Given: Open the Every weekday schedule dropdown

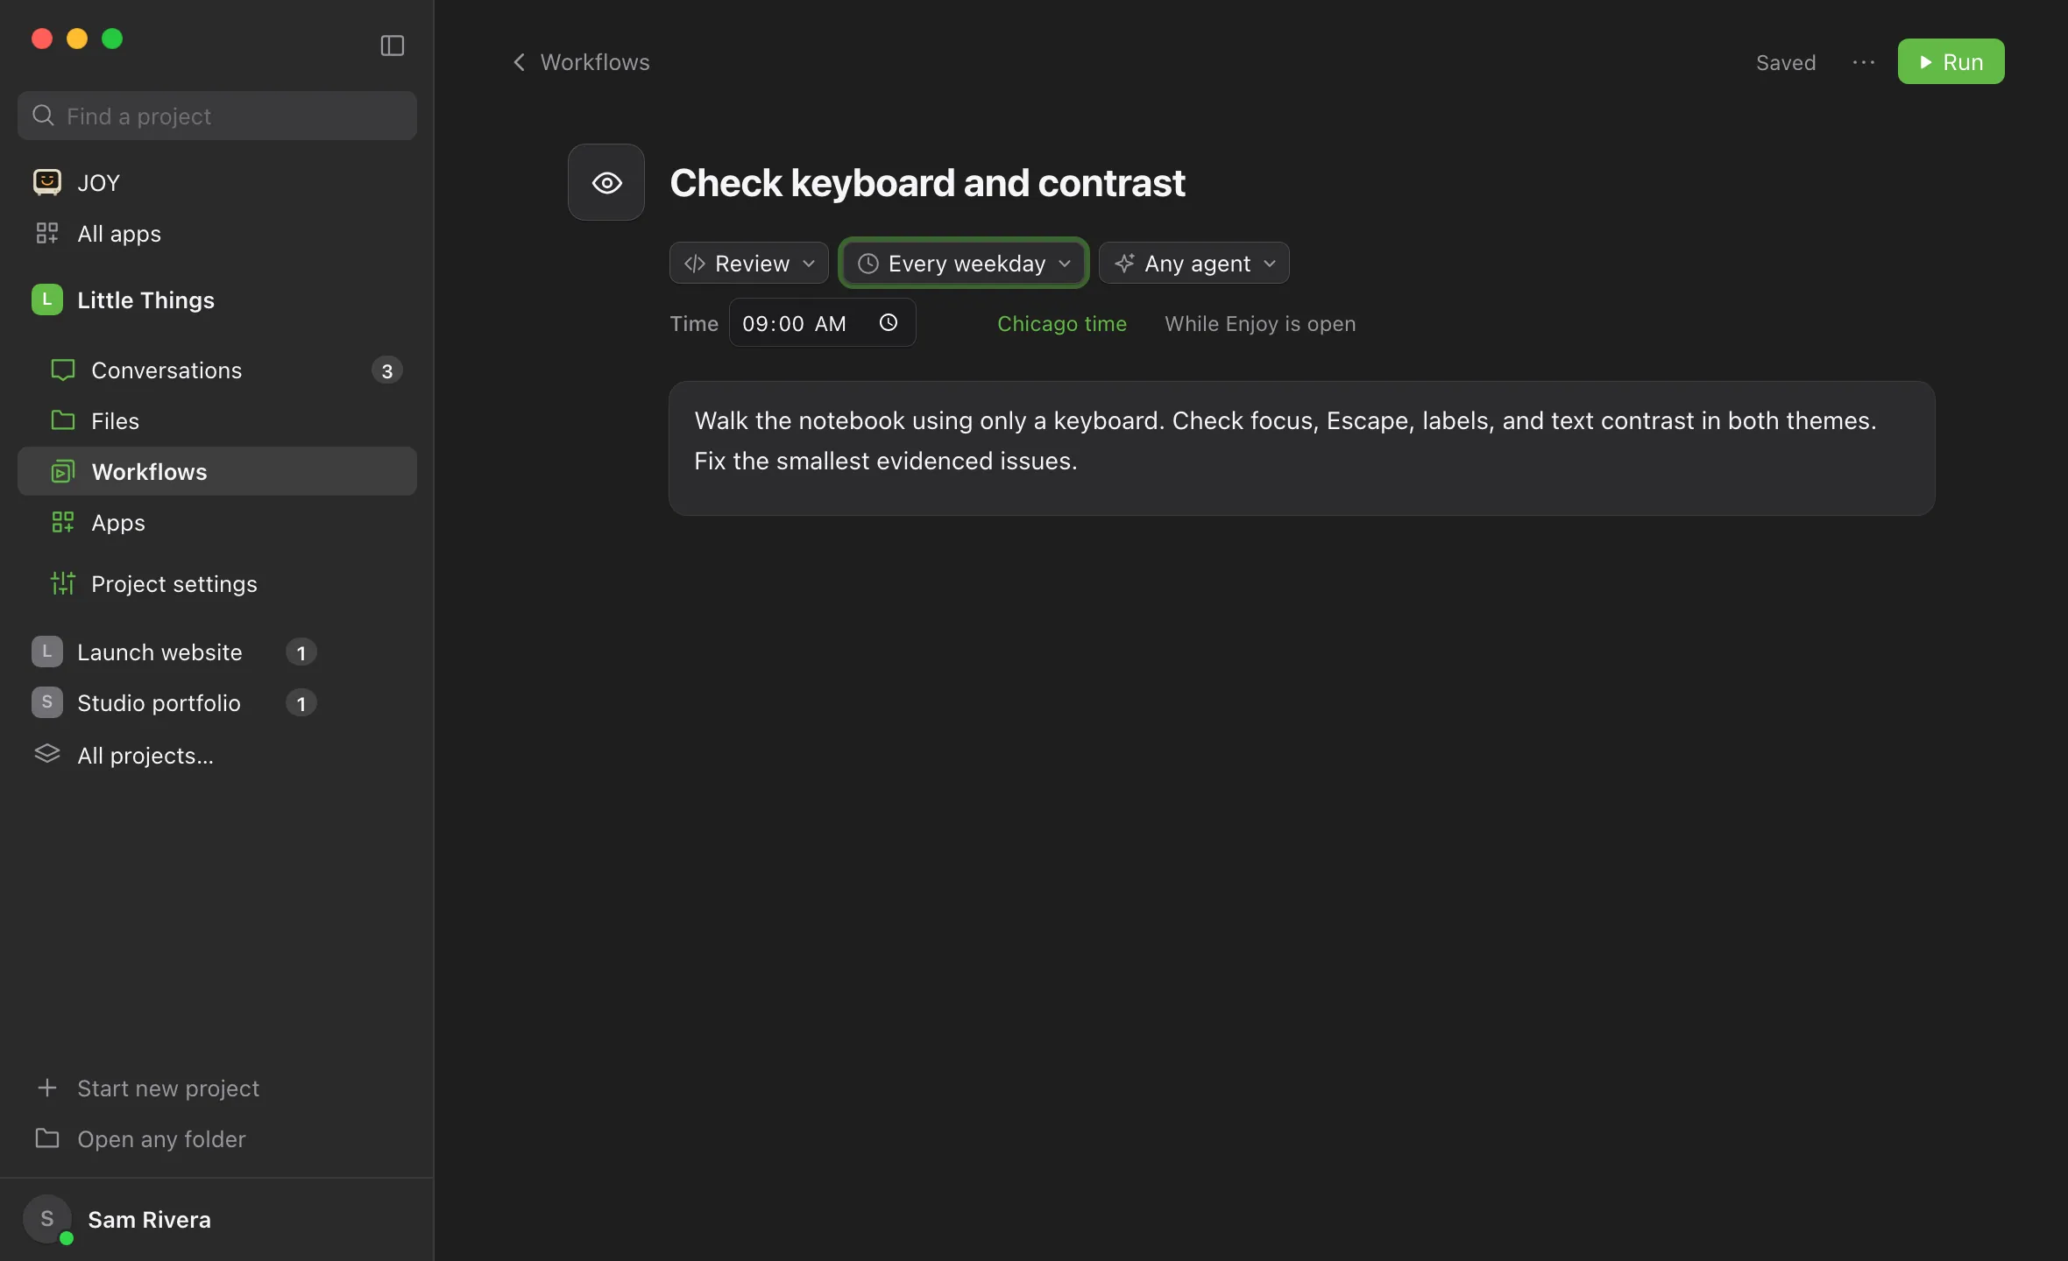Looking at the screenshot, I should [964, 263].
